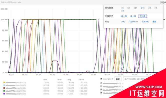Click the 求和 option
Image resolution: width=166 pixels, height=98 pixels.
(x=123, y=22)
